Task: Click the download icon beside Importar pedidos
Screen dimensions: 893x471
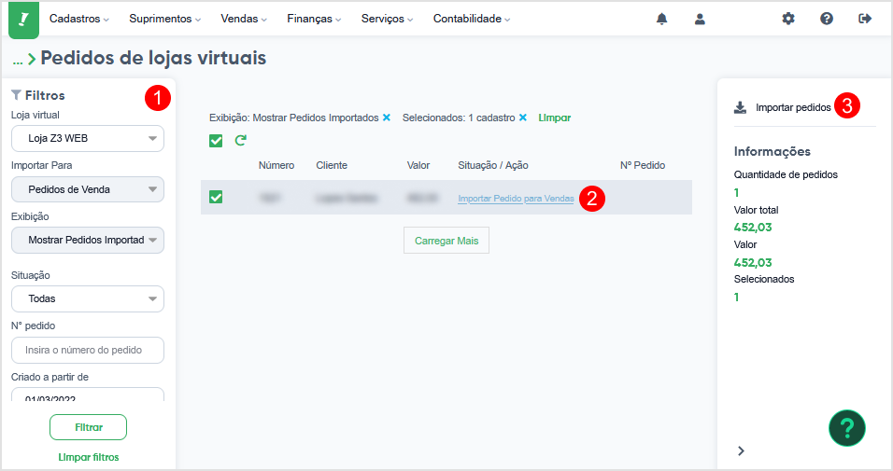Action: pos(740,107)
